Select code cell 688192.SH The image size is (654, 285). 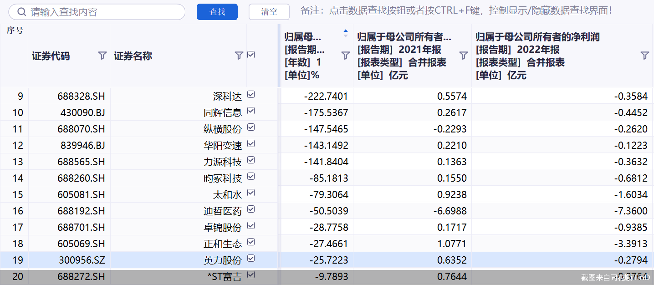coord(81,211)
